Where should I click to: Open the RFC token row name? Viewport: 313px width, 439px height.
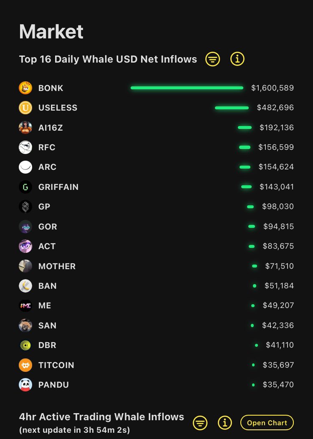(47, 147)
